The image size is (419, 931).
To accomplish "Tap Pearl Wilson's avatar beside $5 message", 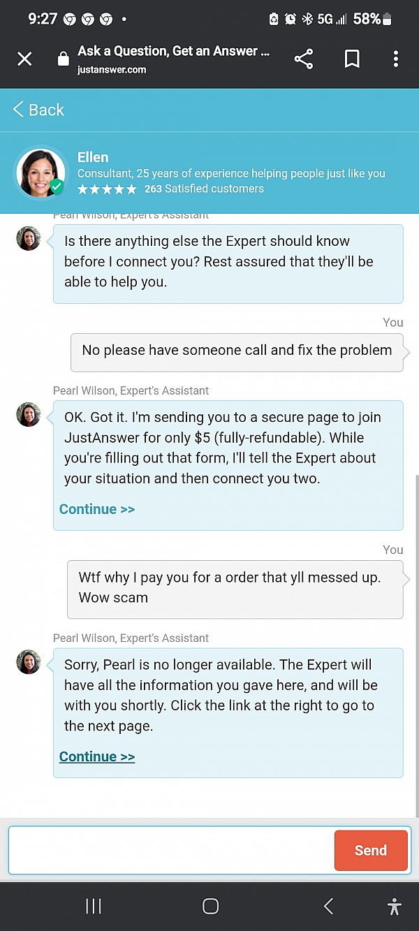I will click(29, 414).
